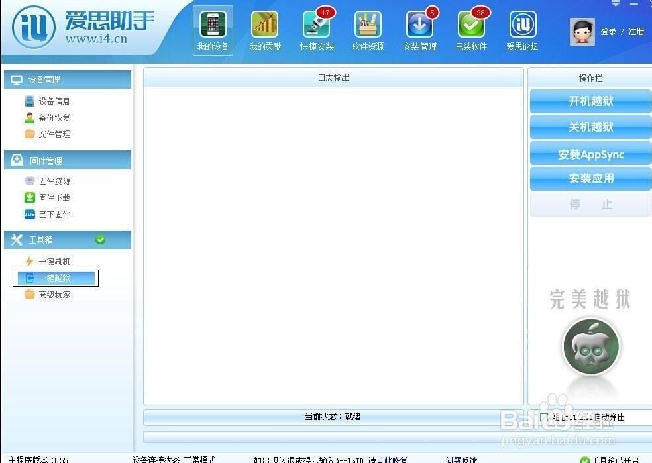Collapse the 固件管理 section header
Image resolution: width=652 pixels, height=463 pixels.
tap(68, 160)
